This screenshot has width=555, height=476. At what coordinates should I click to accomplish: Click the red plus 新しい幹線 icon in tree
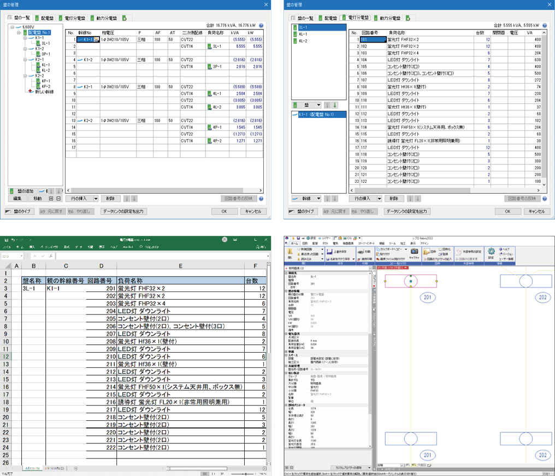click(31, 92)
